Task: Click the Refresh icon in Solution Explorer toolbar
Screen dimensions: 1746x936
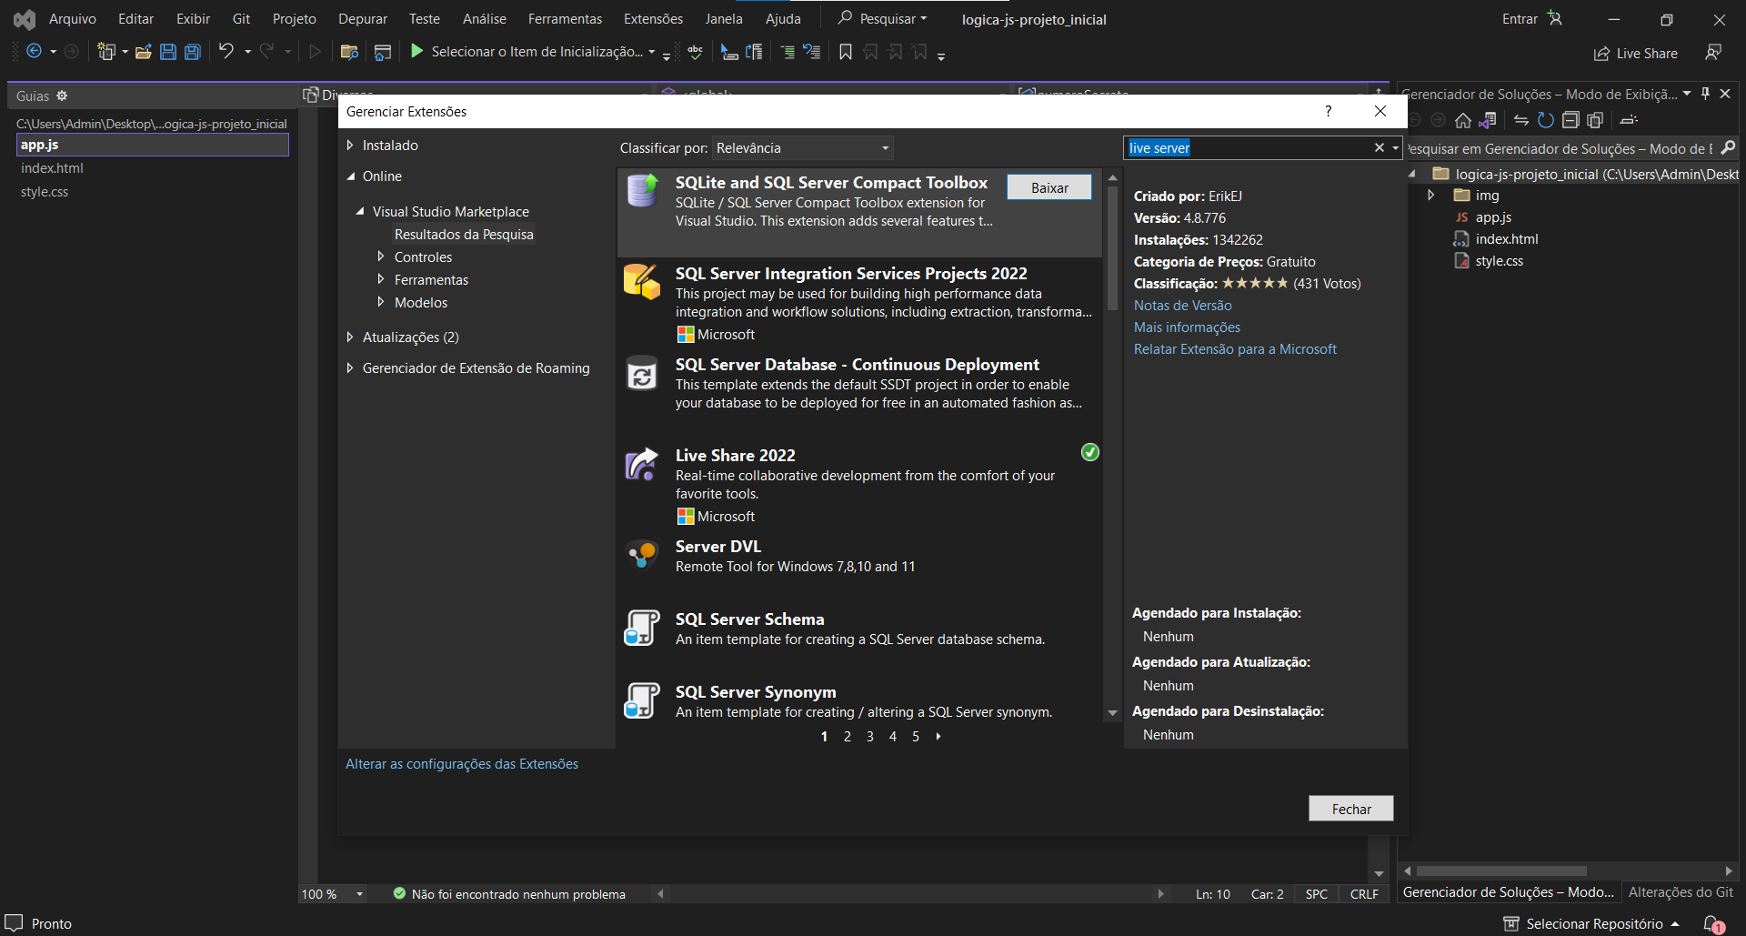Action: click(1545, 120)
